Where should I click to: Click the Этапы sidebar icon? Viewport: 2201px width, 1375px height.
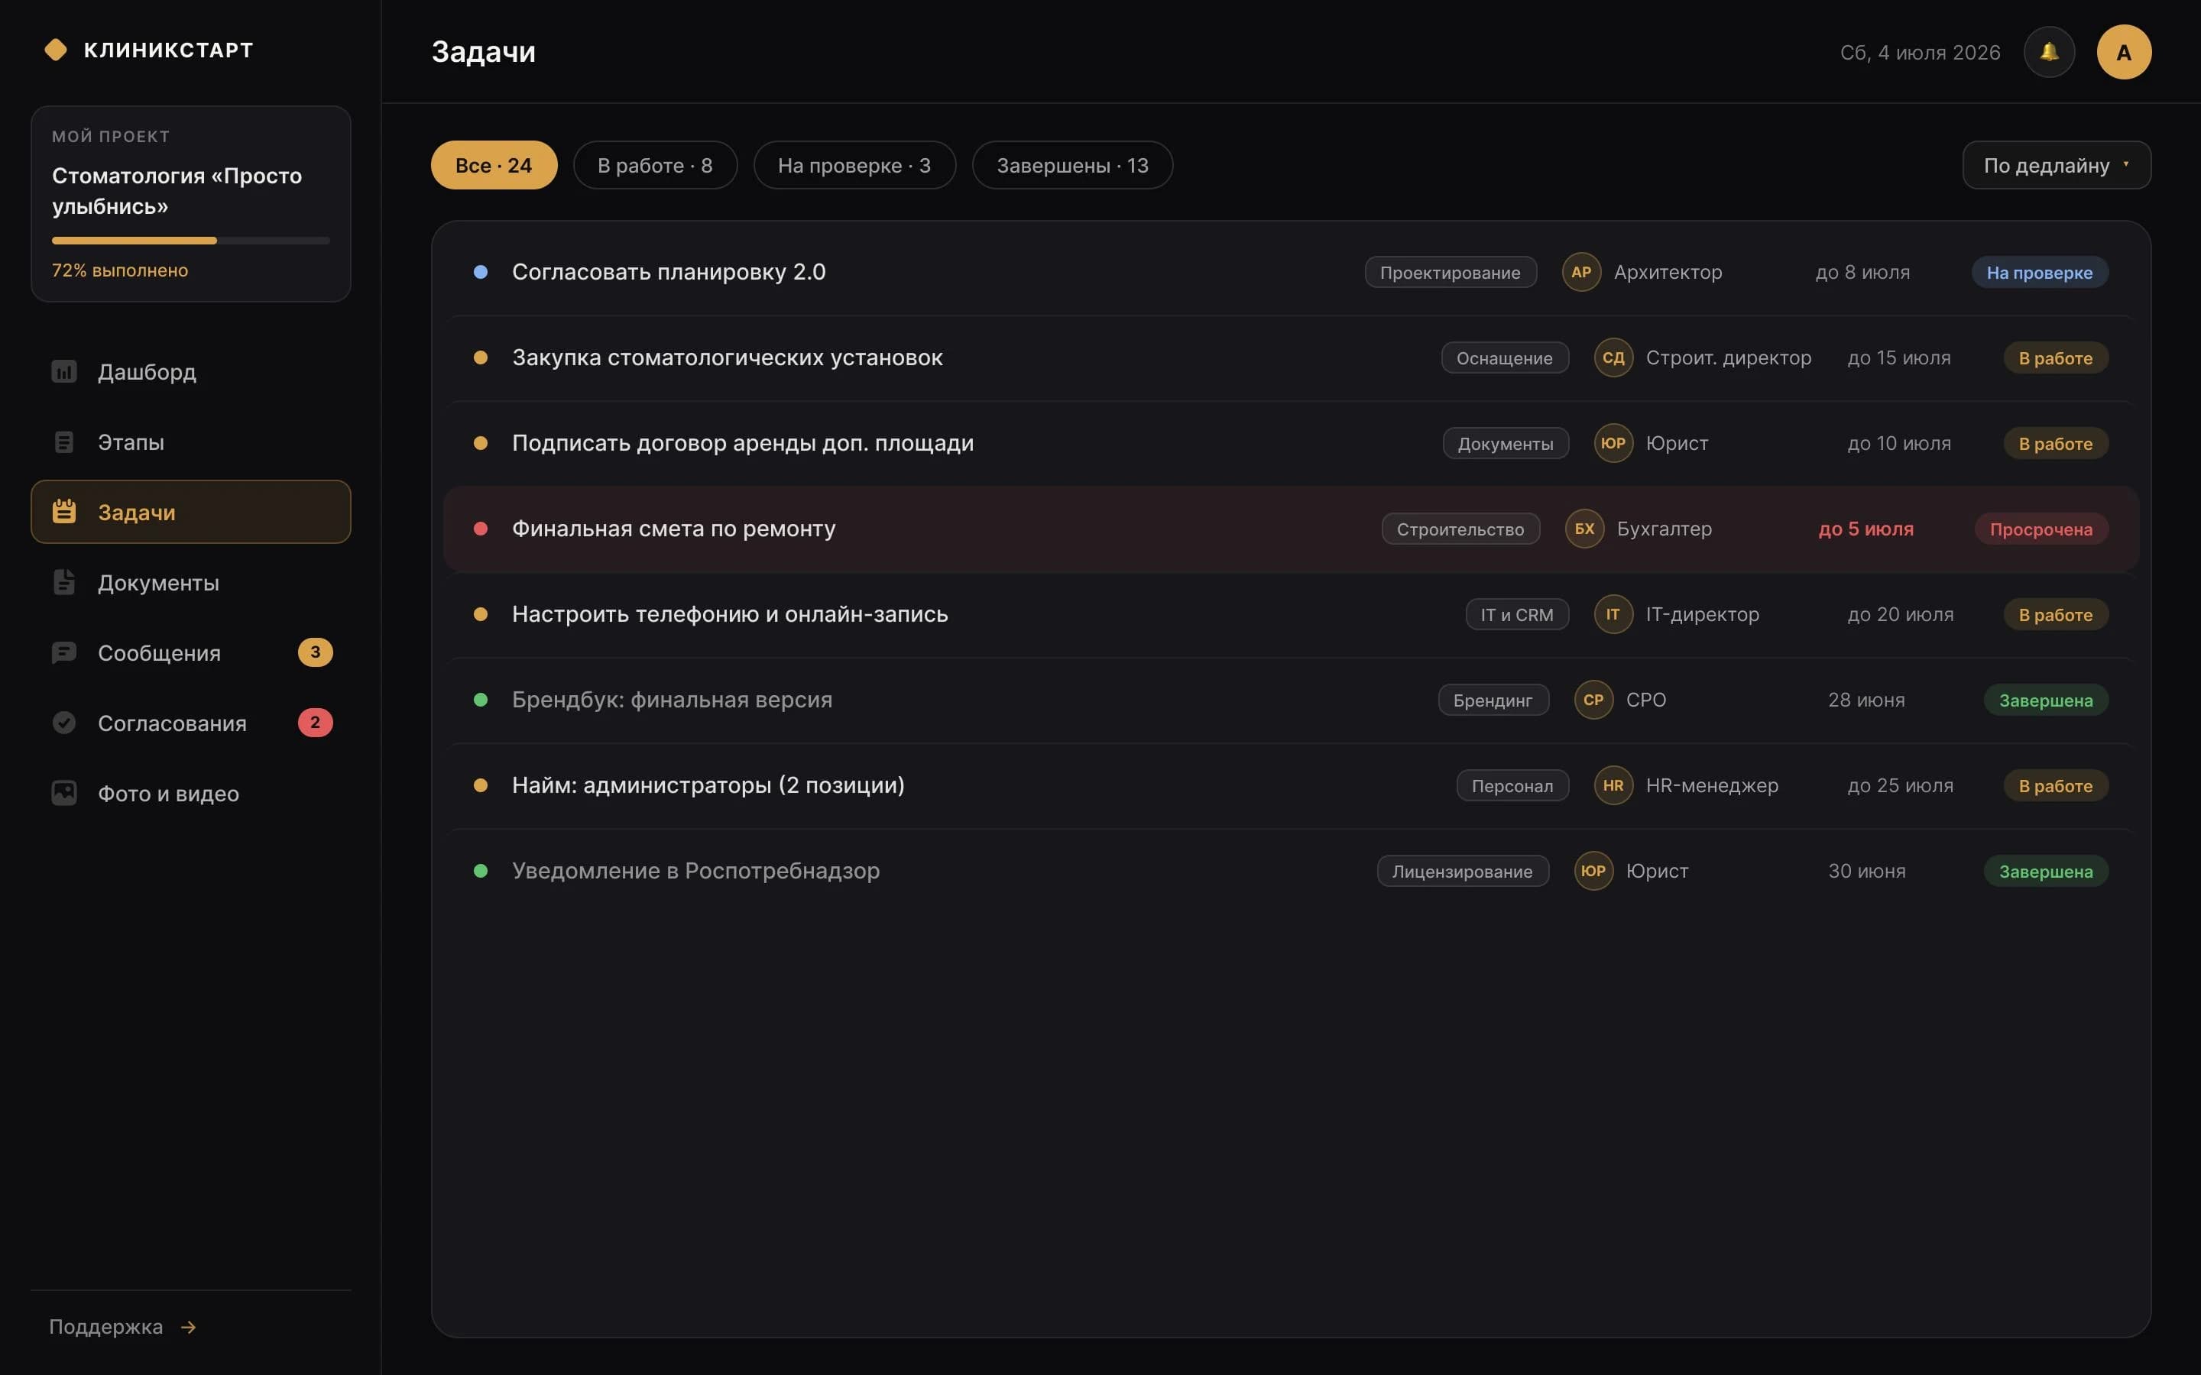tap(63, 442)
